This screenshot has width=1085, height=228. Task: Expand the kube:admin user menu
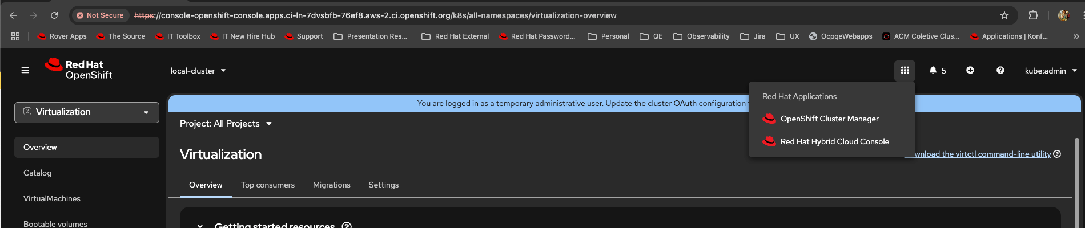[x=1051, y=71]
